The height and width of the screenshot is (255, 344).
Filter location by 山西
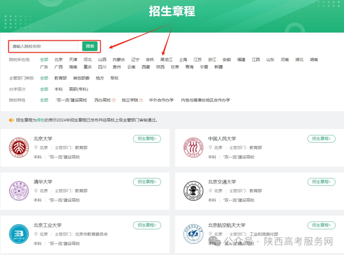[x=102, y=60]
